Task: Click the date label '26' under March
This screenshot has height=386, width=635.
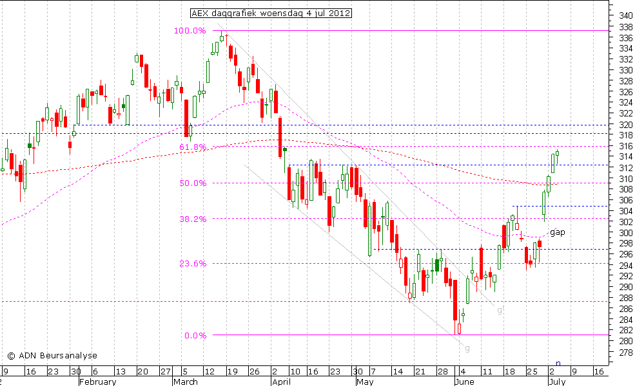Action: pyautogui.click(x=255, y=371)
